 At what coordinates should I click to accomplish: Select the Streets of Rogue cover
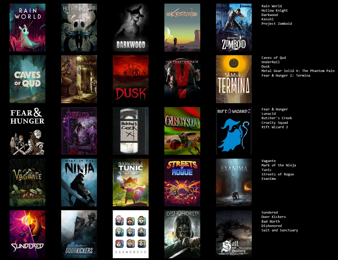pos(182,182)
